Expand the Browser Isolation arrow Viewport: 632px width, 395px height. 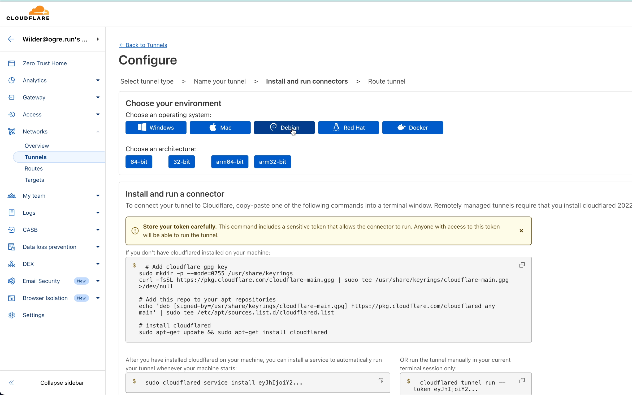coord(98,298)
